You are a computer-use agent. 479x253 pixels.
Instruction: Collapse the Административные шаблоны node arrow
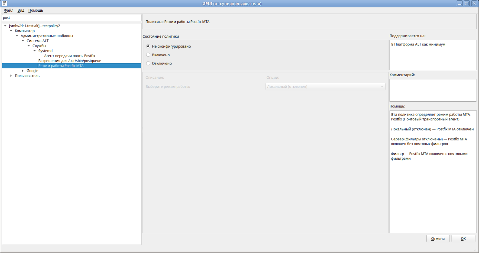17,36
